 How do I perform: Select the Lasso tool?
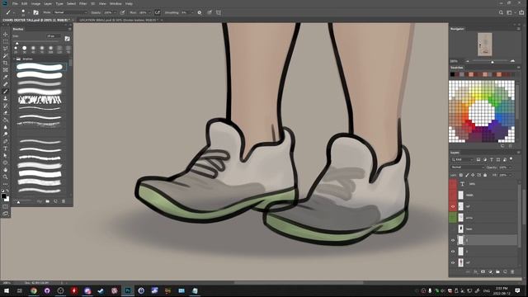pos(6,49)
